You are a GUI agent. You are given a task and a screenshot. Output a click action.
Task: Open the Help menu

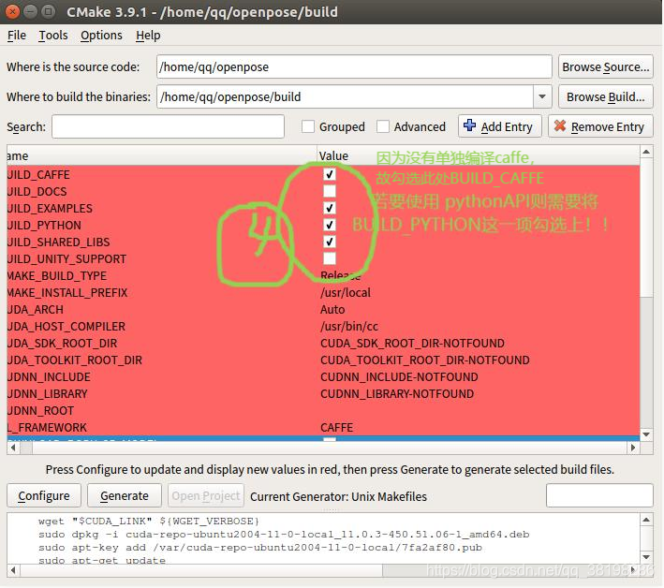(148, 36)
